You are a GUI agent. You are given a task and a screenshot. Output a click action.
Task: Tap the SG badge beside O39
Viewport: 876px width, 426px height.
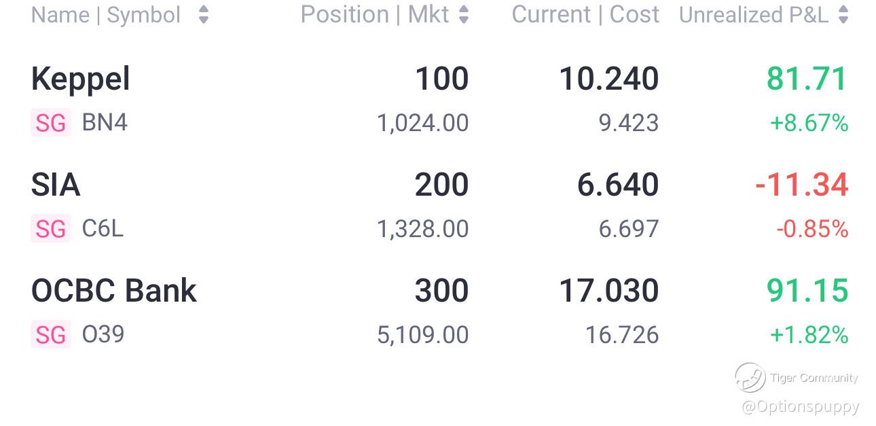click(51, 336)
